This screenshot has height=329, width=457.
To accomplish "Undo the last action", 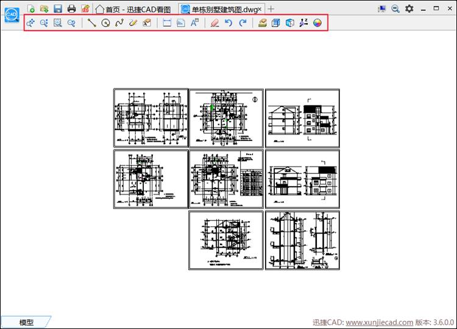I will tap(228, 23).
